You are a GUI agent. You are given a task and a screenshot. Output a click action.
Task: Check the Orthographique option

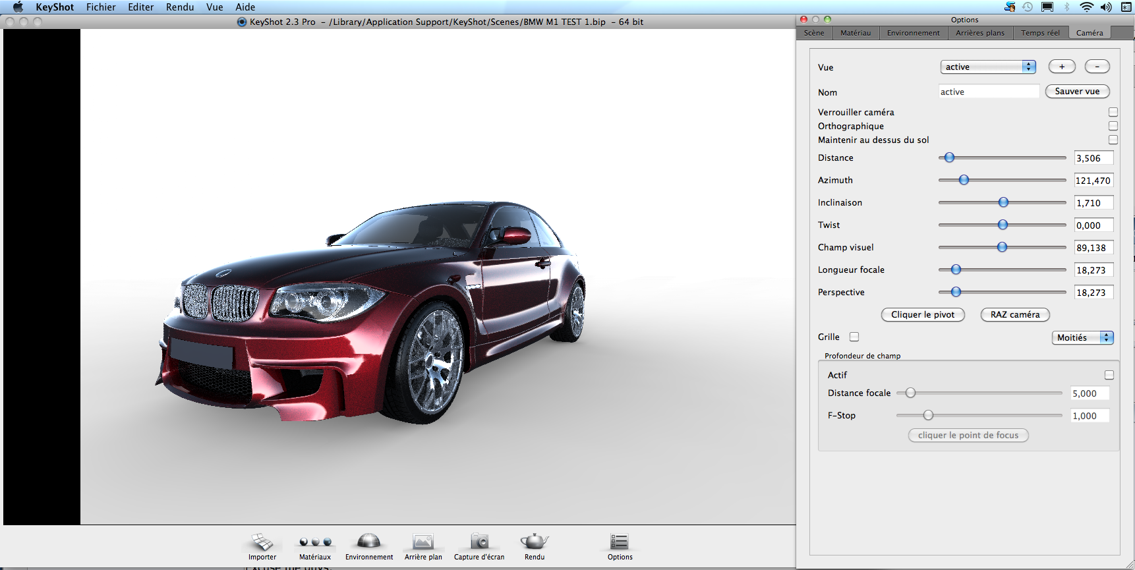tap(1113, 126)
